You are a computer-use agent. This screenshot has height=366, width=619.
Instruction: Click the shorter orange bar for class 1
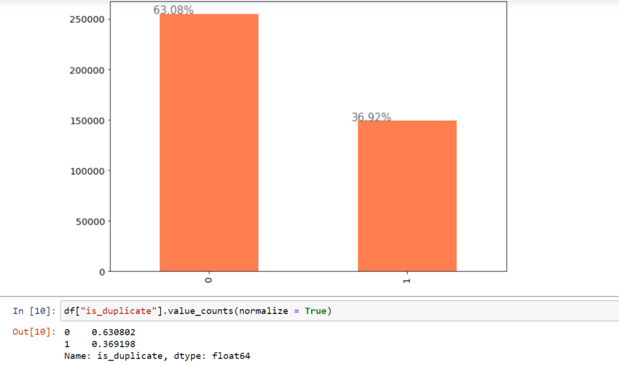coord(407,196)
